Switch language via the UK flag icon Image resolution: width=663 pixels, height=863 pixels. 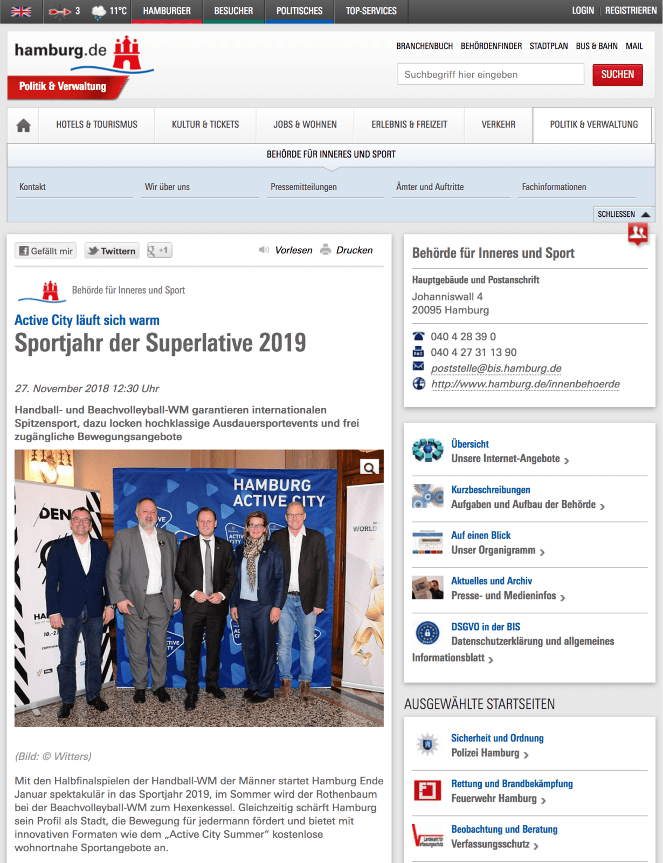point(21,11)
